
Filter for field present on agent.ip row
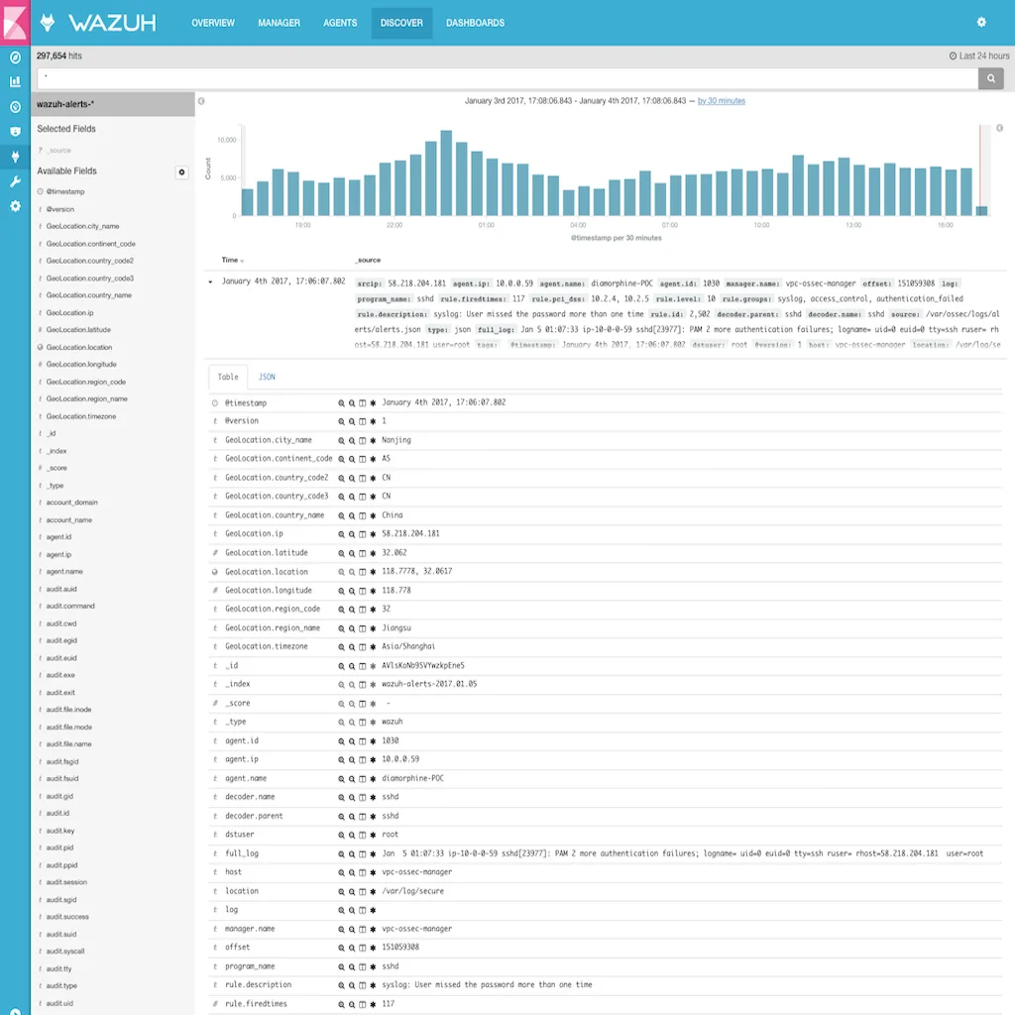[x=373, y=760]
